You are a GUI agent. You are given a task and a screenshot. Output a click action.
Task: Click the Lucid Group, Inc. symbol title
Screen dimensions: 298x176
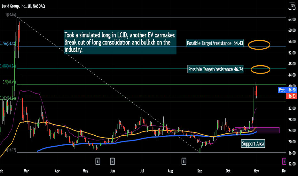click(23, 6)
